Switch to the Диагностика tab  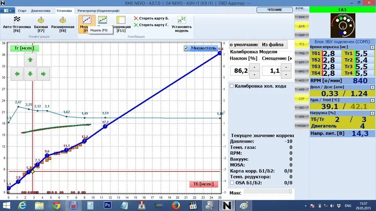pos(41,11)
